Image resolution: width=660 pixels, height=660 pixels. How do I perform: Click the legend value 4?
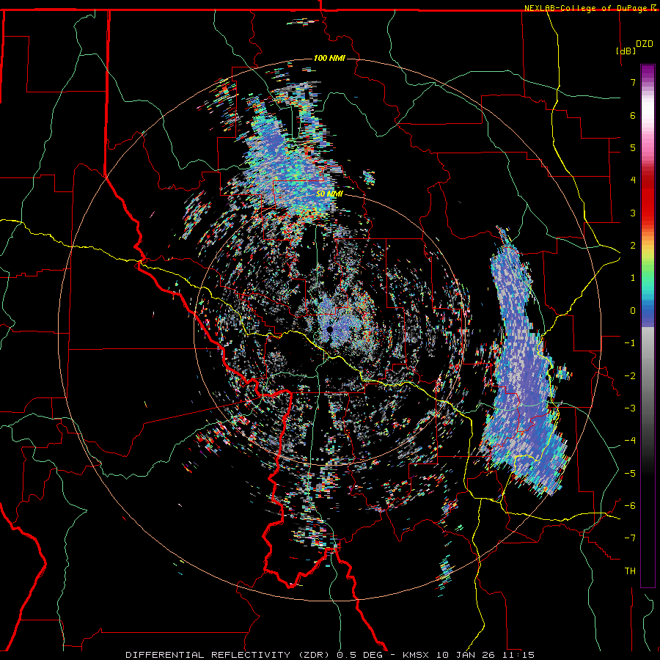pos(633,180)
